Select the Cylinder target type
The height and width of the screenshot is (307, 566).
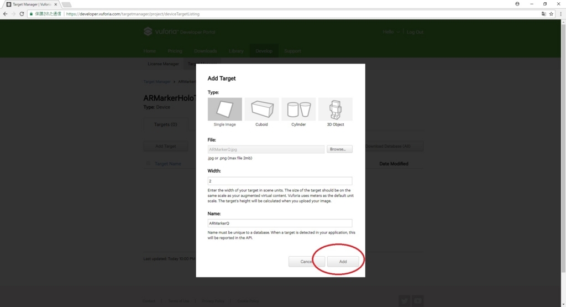point(298,109)
